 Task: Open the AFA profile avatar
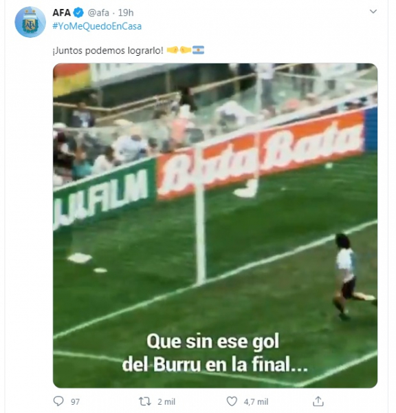pyautogui.click(x=30, y=22)
